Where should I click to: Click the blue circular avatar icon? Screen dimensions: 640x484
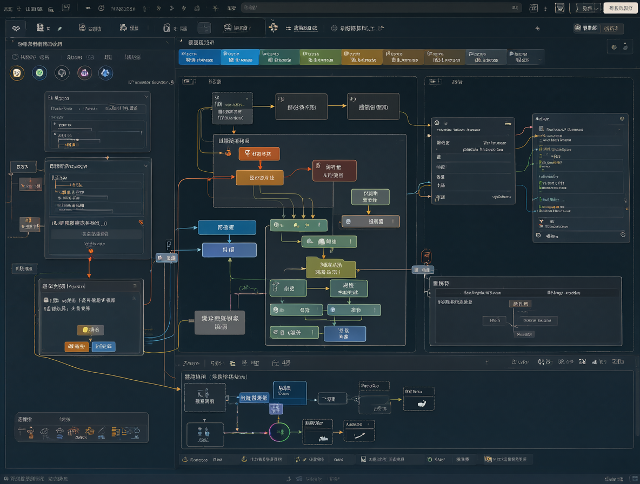pyautogui.click(x=106, y=73)
